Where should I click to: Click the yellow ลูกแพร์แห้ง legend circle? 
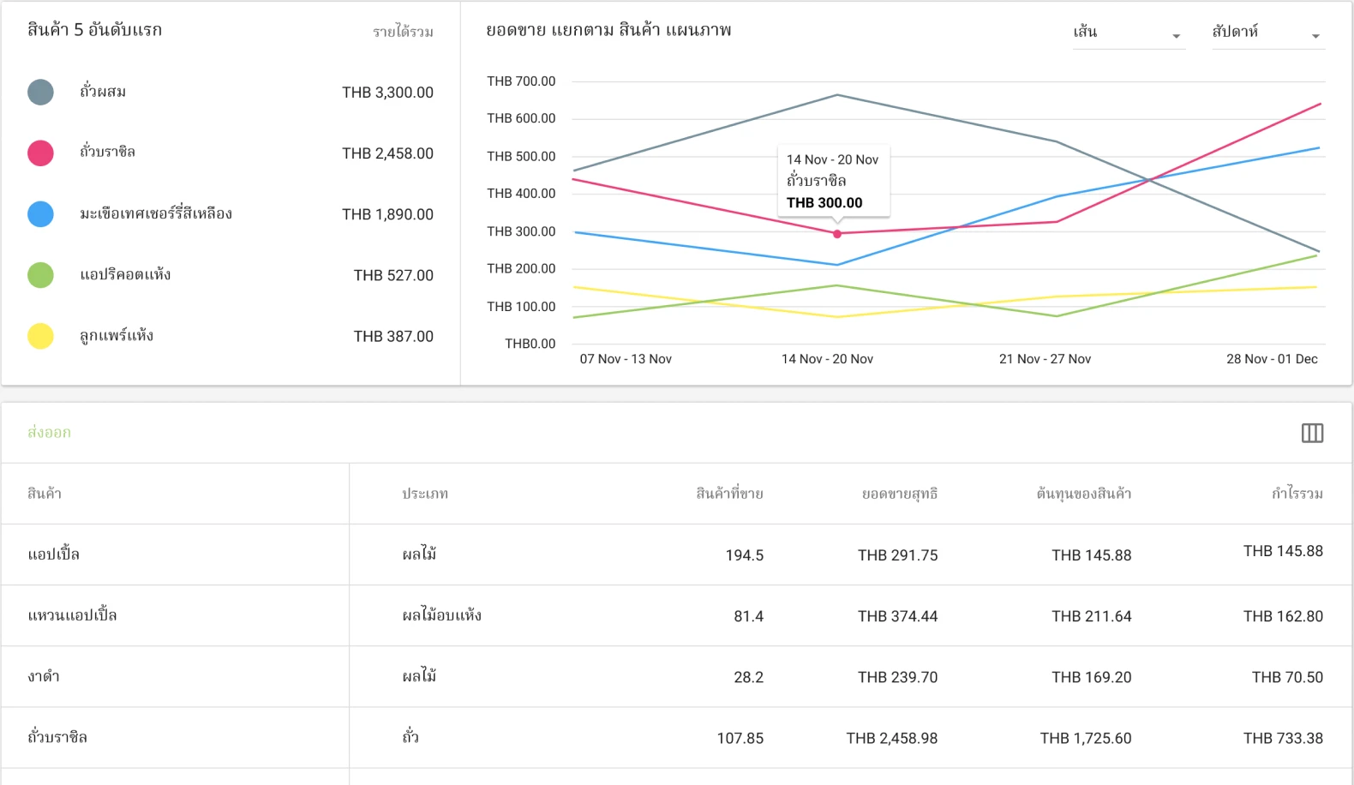pyautogui.click(x=40, y=336)
